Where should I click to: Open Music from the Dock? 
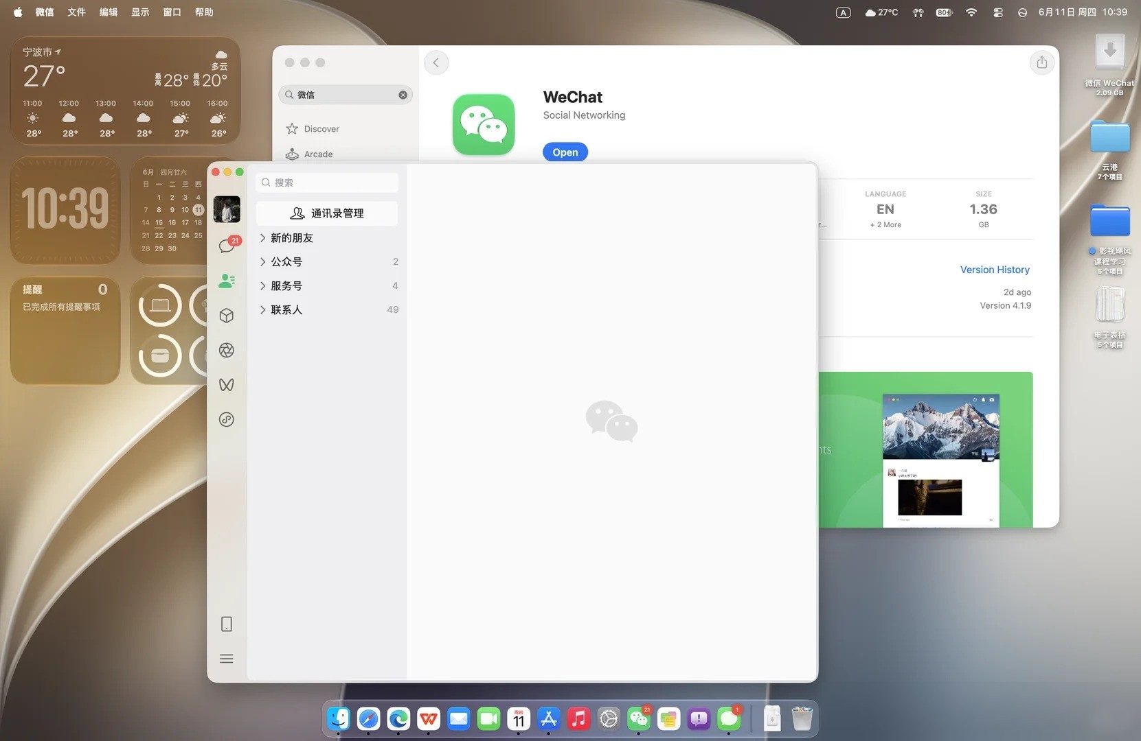(x=578, y=718)
